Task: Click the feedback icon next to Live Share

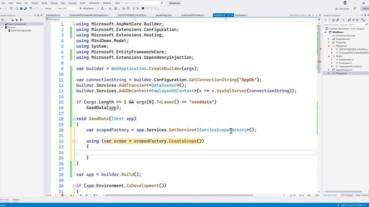Action: 355,9
